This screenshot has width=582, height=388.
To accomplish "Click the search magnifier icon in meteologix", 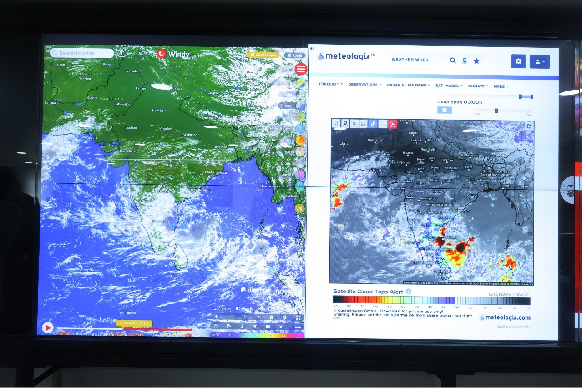I will (x=453, y=60).
